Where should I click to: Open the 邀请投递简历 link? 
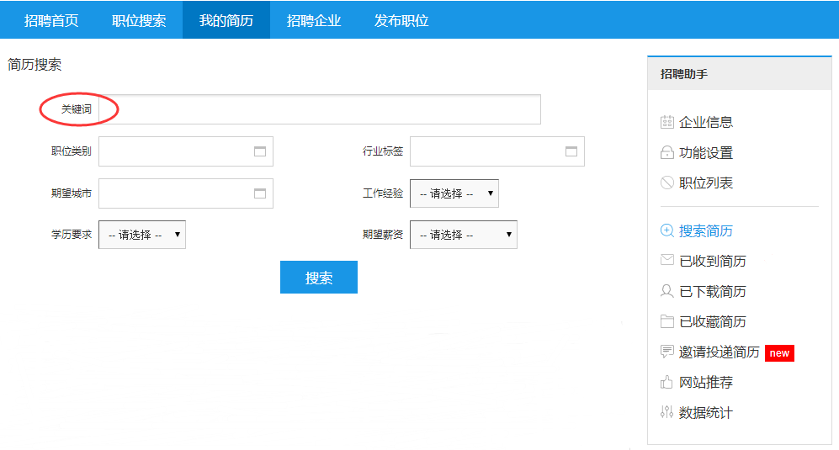tap(719, 352)
